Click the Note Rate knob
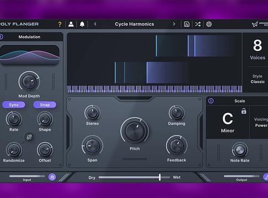The width and height of the screenshot is (268, 198). [240, 150]
